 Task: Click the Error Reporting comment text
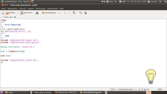[13, 25]
